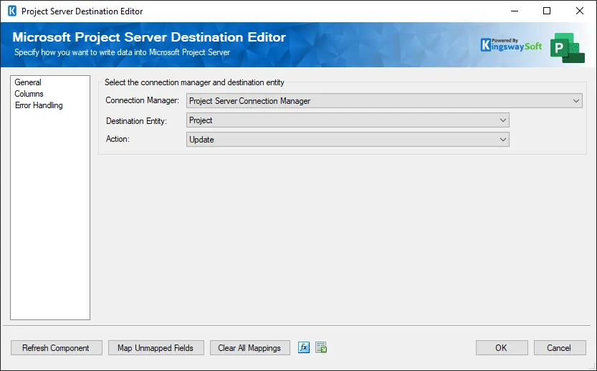Click the KingswaySoft logo in header

click(x=511, y=45)
